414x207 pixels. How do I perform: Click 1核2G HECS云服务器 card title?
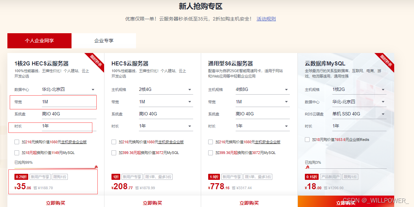(x=42, y=63)
